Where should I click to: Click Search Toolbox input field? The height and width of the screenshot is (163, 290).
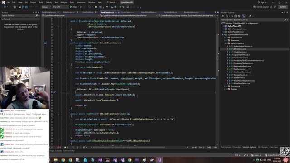[x=19, y=16]
